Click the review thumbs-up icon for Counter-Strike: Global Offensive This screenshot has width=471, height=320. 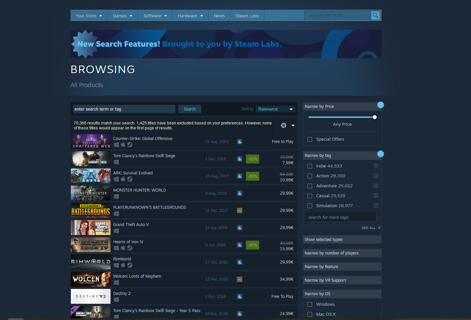[x=240, y=142]
